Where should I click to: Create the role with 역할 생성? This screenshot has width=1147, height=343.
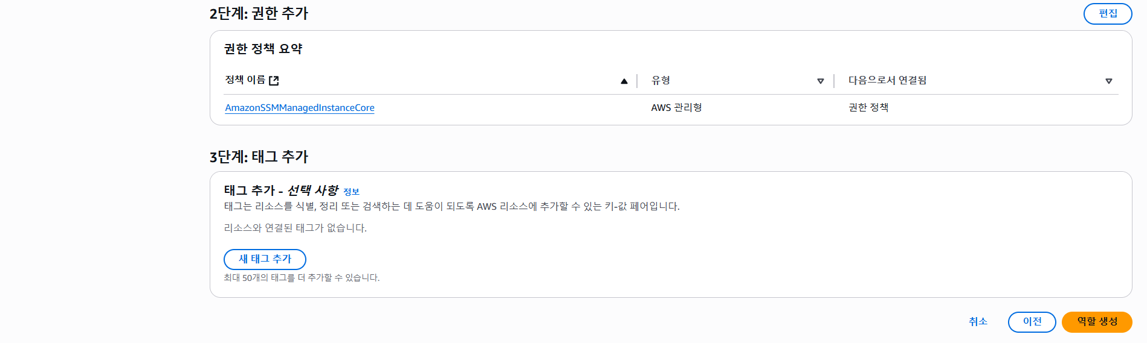click(x=1097, y=322)
